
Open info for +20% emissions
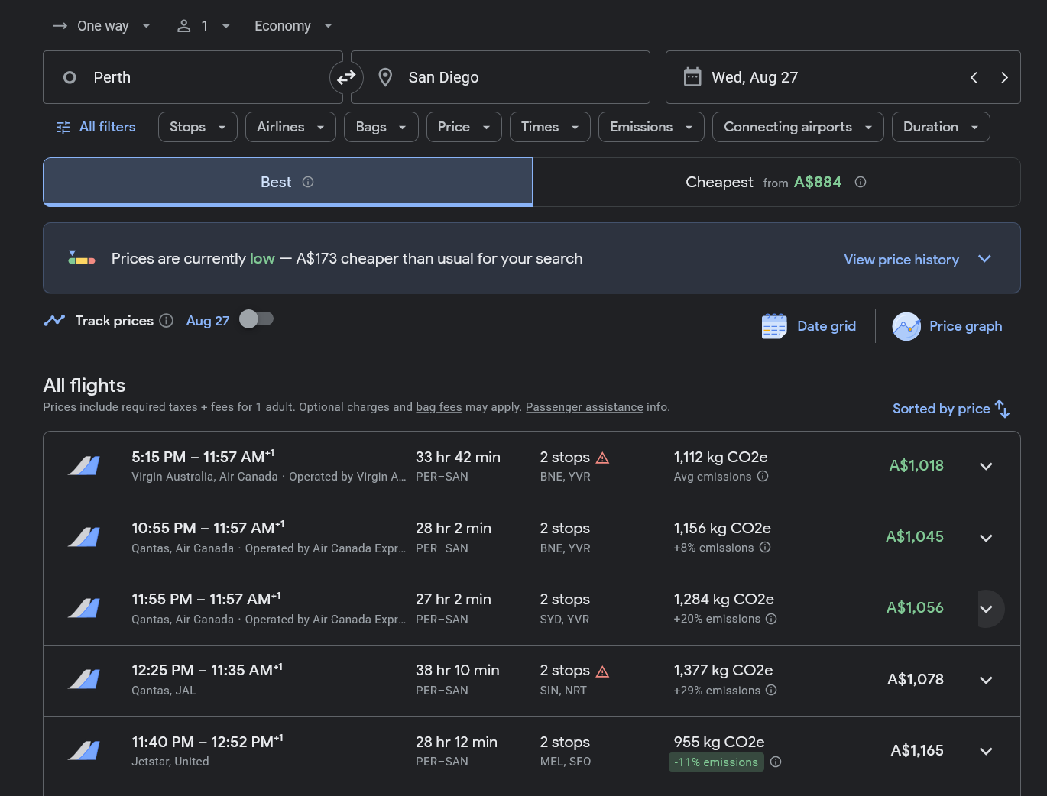[x=771, y=619]
